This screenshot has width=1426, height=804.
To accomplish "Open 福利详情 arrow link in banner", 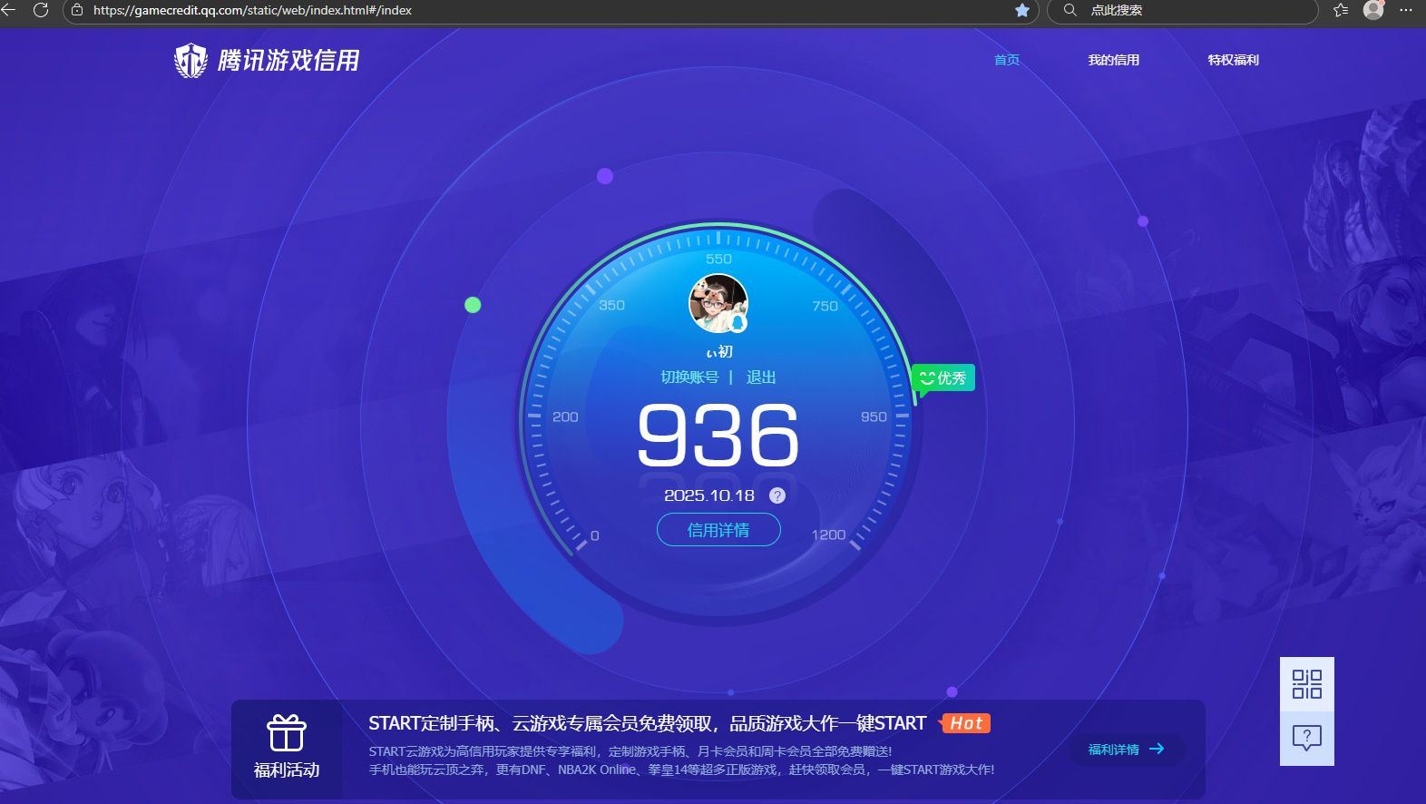I will 1126,750.
